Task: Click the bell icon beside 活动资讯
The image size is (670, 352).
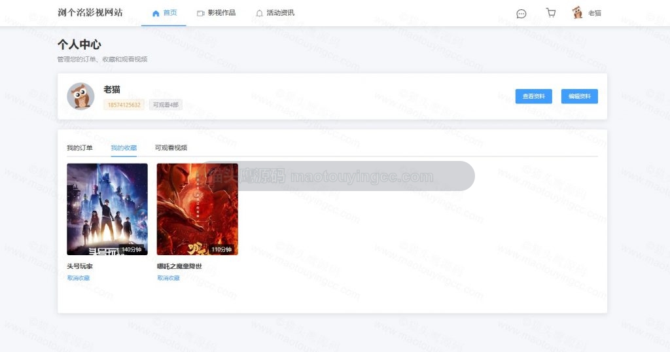Action: [x=259, y=13]
